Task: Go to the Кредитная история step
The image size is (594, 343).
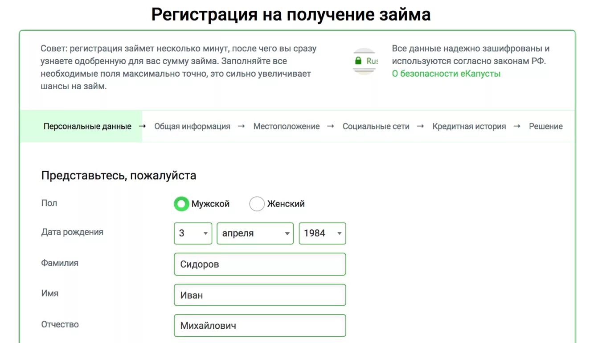Action: (x=469, y=126)
